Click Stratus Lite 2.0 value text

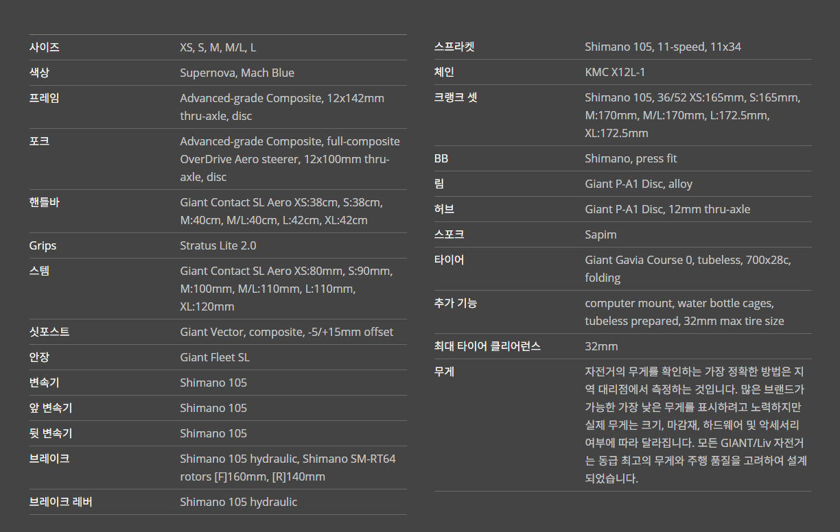point(218,245)
